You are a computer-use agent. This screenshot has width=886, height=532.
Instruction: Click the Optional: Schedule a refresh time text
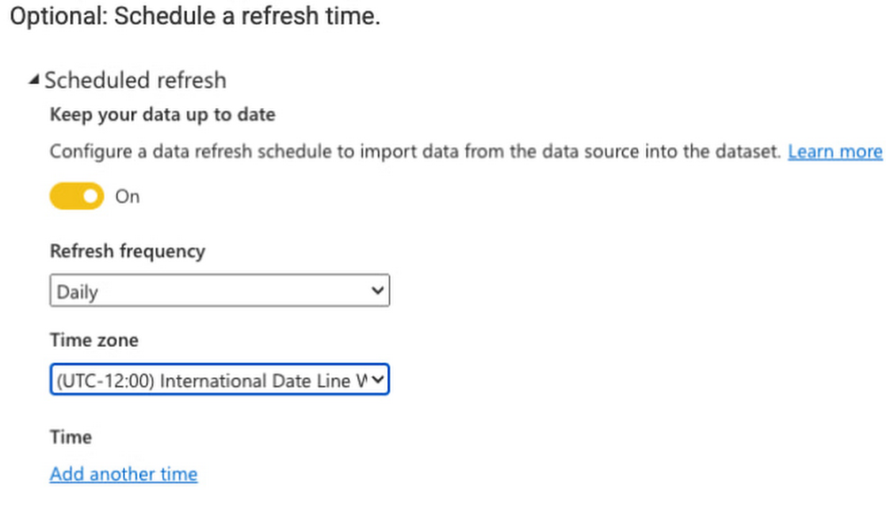[x=195, y=17]
